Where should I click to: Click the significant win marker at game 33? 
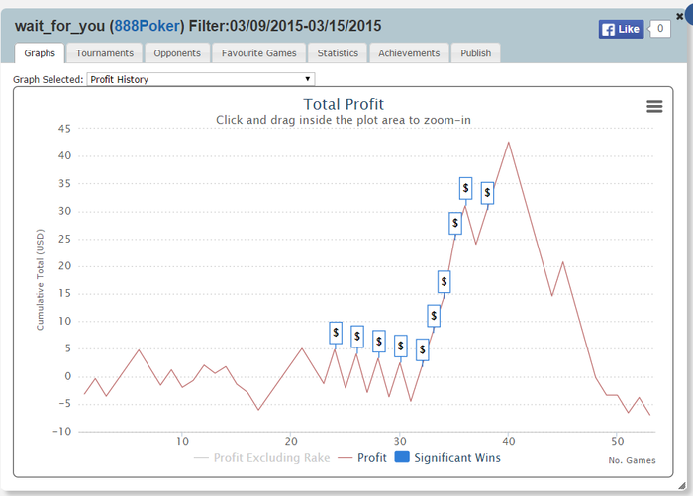point(434,316)
